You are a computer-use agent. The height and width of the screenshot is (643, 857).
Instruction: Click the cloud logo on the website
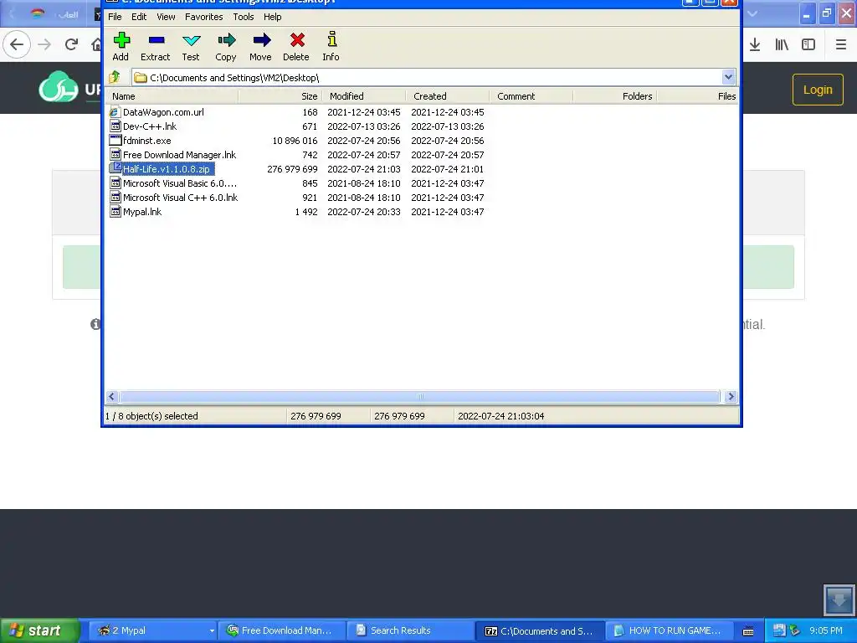point(58,87)
